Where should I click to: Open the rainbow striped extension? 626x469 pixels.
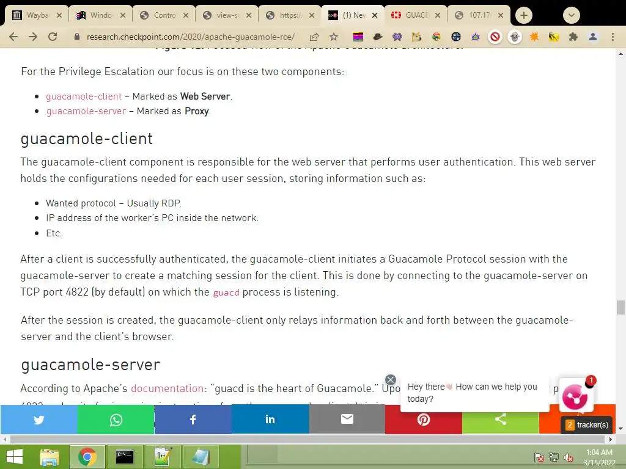pyautogui.click(x=358, y=37)
